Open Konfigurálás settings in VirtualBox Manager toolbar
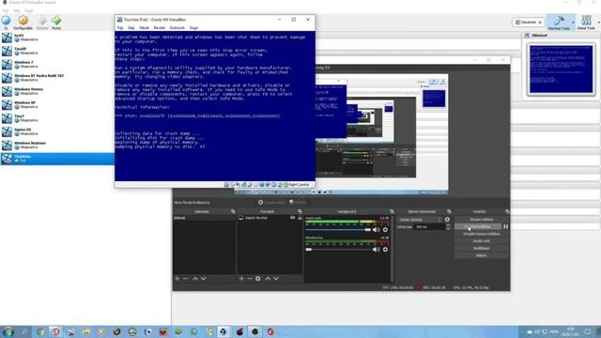601x338 pixels. coord(23,23)
